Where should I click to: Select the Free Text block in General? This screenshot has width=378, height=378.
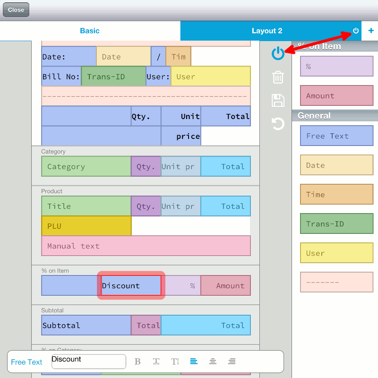pyautogui.click(x=336, y=136)
